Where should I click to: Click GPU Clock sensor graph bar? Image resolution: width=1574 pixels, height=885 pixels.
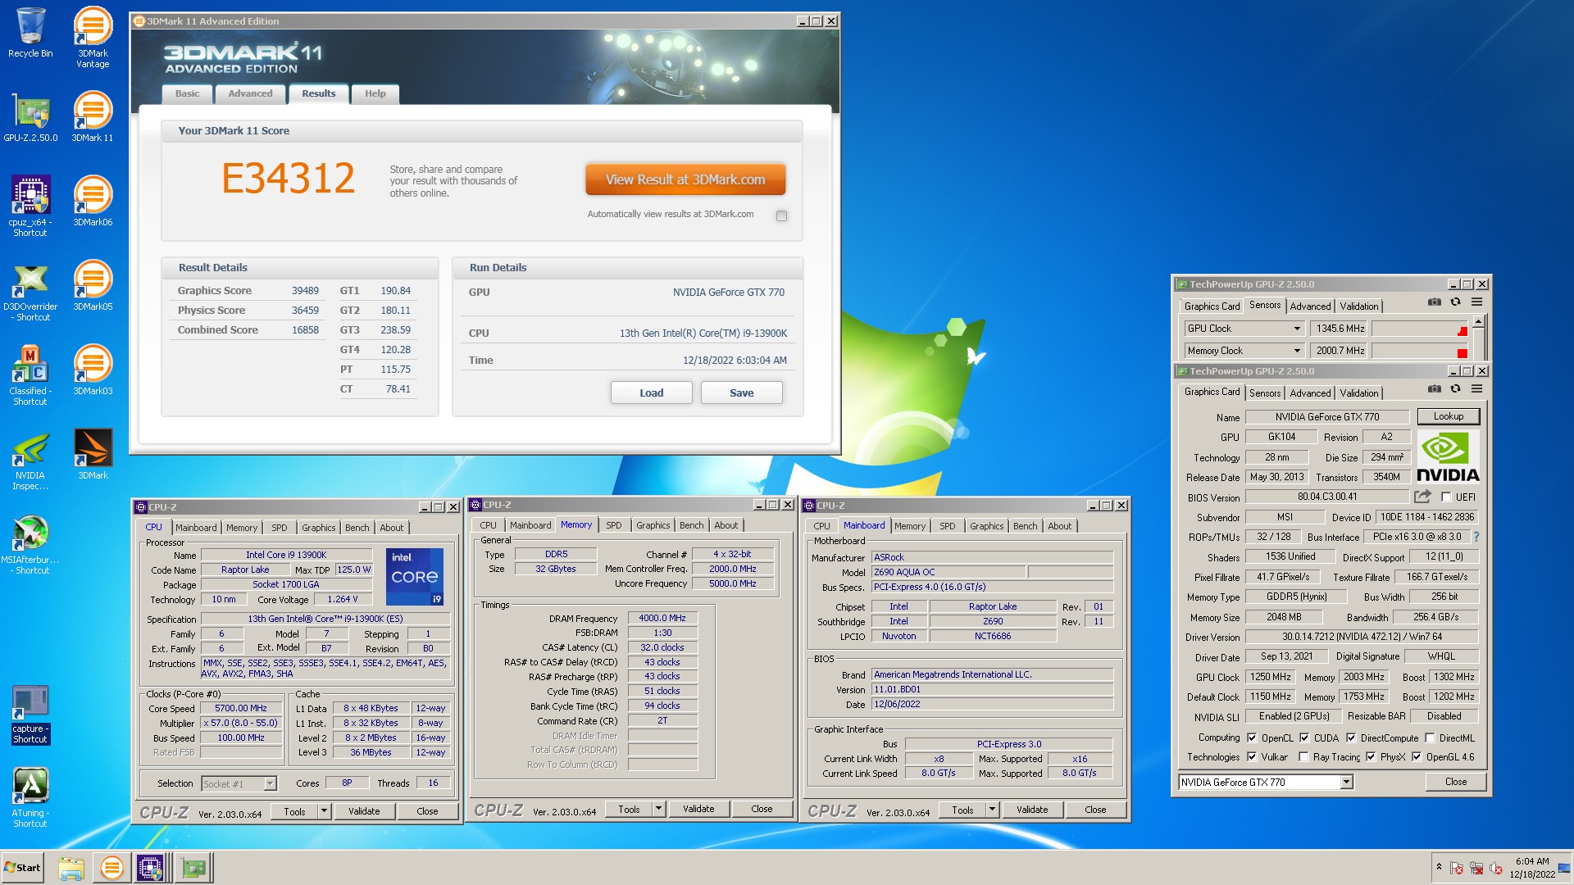tap(1419, 329)
